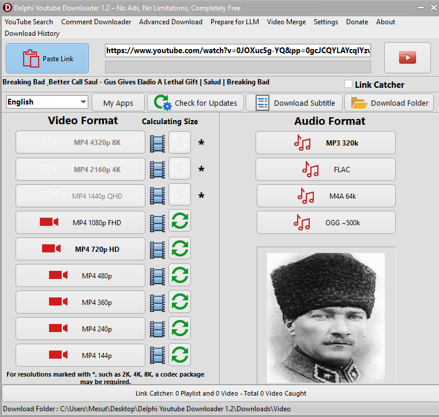The height and width of the screenshot is (417, 439).
Task: Click the Link Catcher status bar button
Action: point(220,393)
